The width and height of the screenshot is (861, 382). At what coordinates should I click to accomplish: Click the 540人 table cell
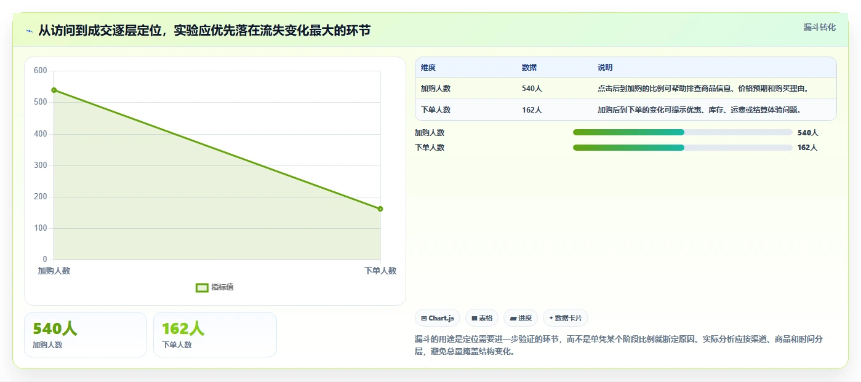coord(532,89)
